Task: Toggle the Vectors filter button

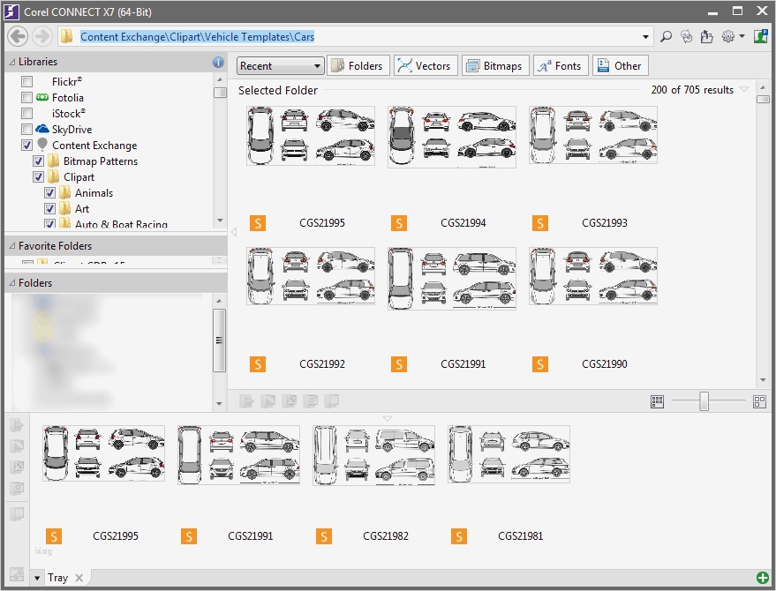Action: point(426,66)
